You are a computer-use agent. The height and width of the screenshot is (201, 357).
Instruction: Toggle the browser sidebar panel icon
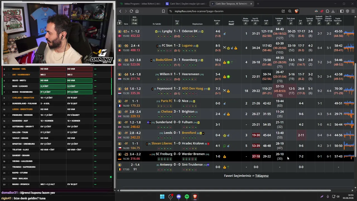tap(342, 11)
